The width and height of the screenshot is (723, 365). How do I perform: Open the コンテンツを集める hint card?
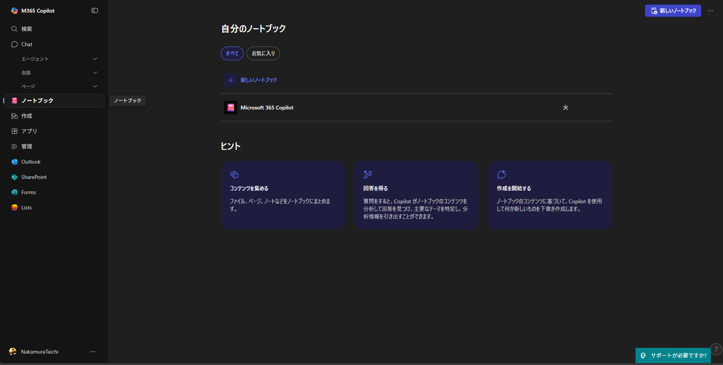[x=283, y=195]
